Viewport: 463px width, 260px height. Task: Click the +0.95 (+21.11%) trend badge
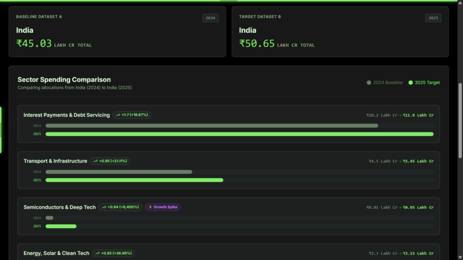point(110,161)
